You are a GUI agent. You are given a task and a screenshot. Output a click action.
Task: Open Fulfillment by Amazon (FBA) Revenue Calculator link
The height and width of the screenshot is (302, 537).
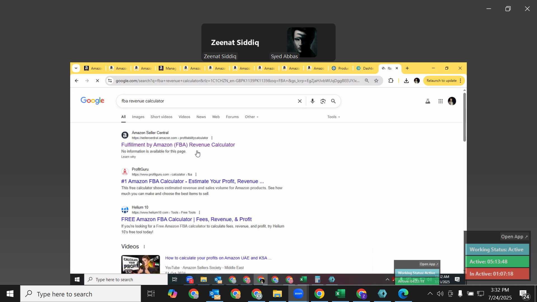[x=178, y=145]
